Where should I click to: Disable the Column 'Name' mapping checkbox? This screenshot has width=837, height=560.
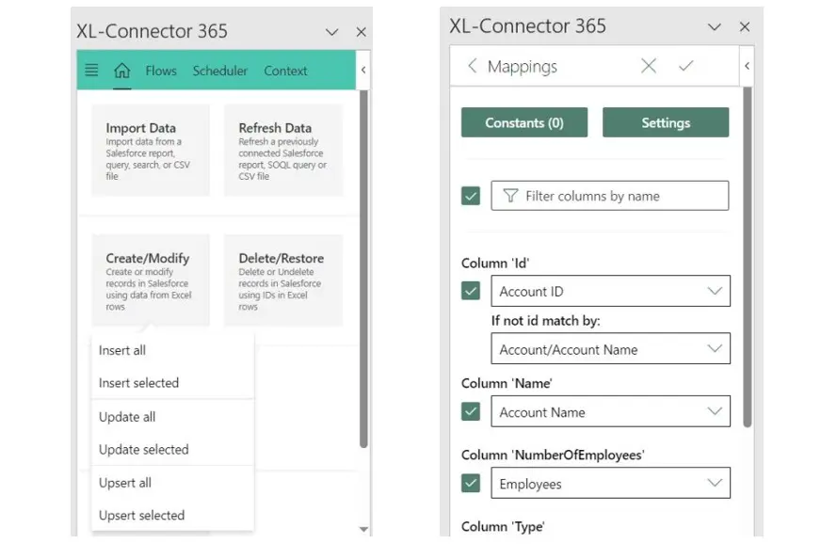coord(470,411)
